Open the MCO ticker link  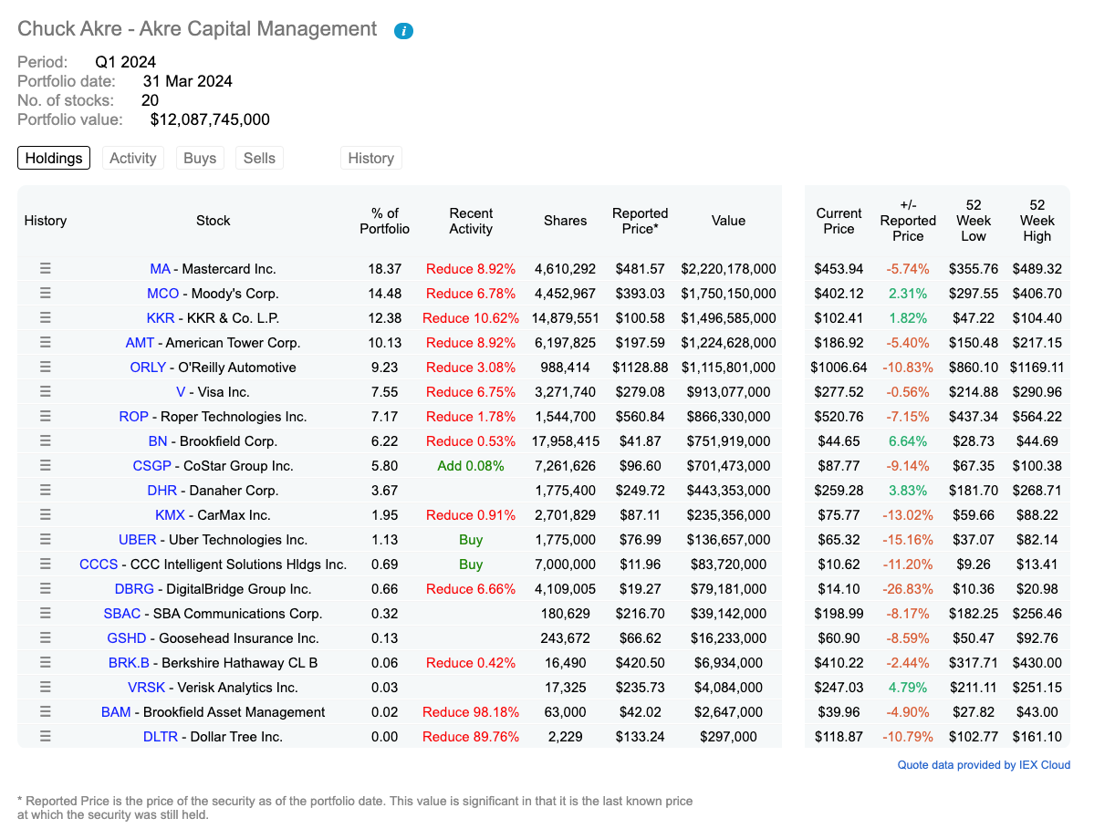[x=163, y=294]
